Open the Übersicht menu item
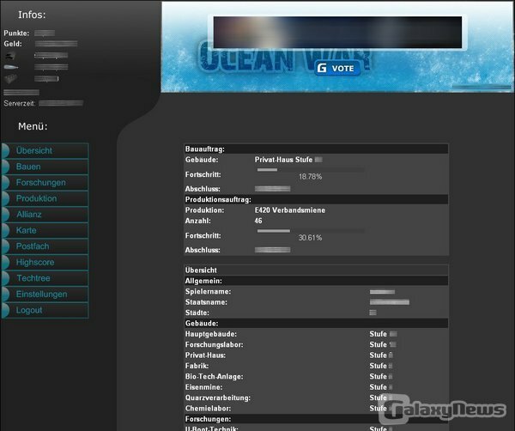Screen dimensions: 515x431 point(45,150)
